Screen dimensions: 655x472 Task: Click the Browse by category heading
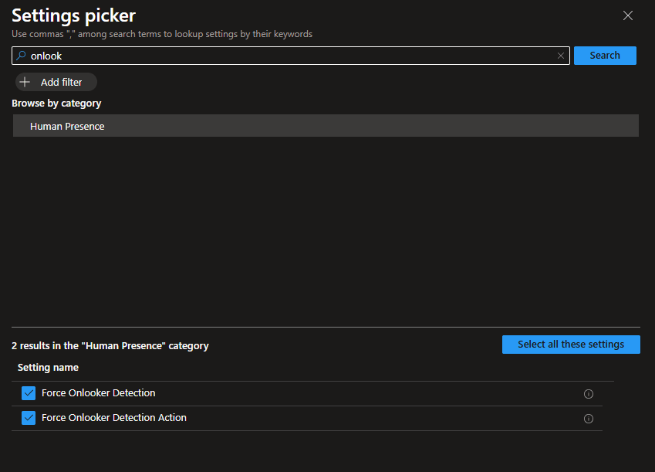click(x=56, y=104)
